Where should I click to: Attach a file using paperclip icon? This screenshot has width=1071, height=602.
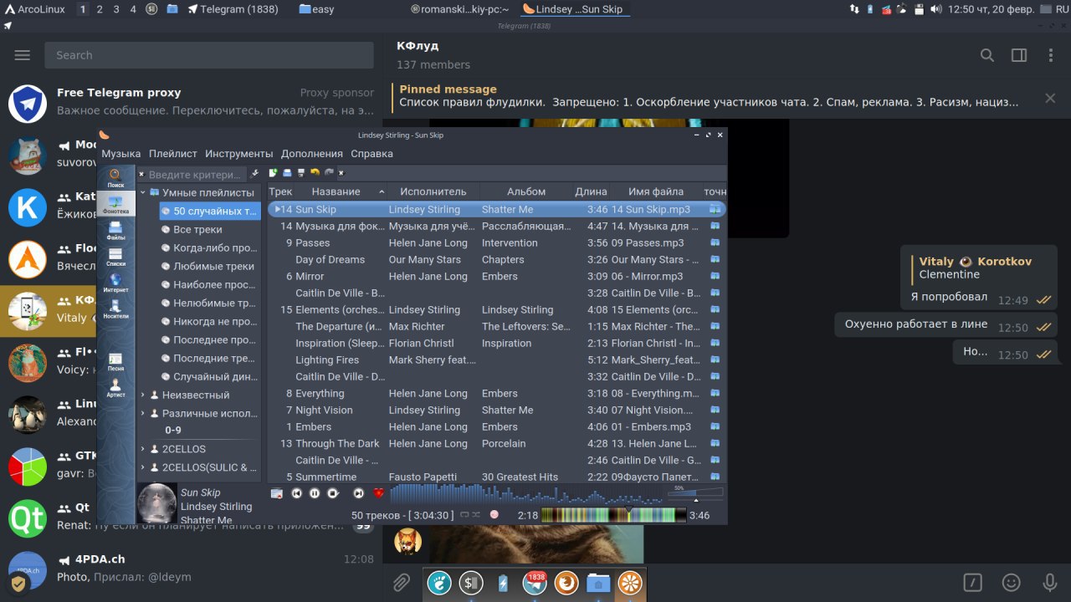coord(402,583)
